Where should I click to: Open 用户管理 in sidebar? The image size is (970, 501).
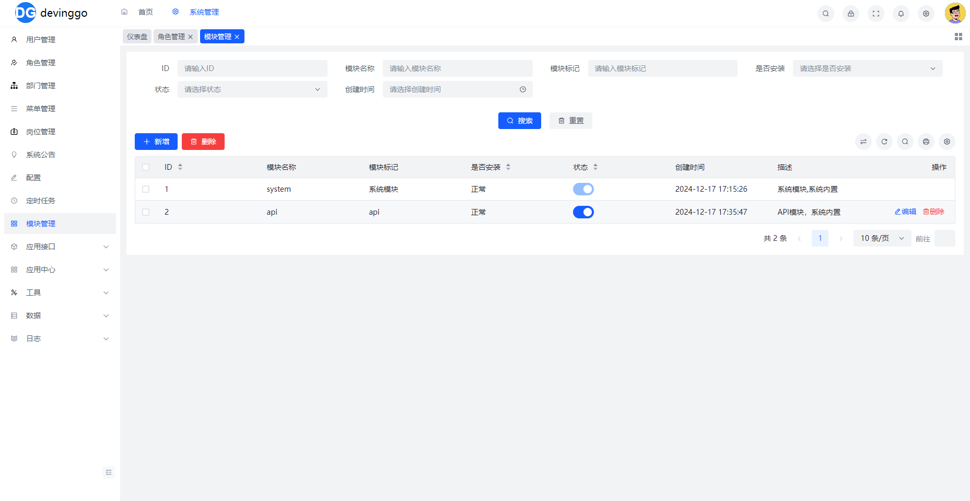(60, 40)
